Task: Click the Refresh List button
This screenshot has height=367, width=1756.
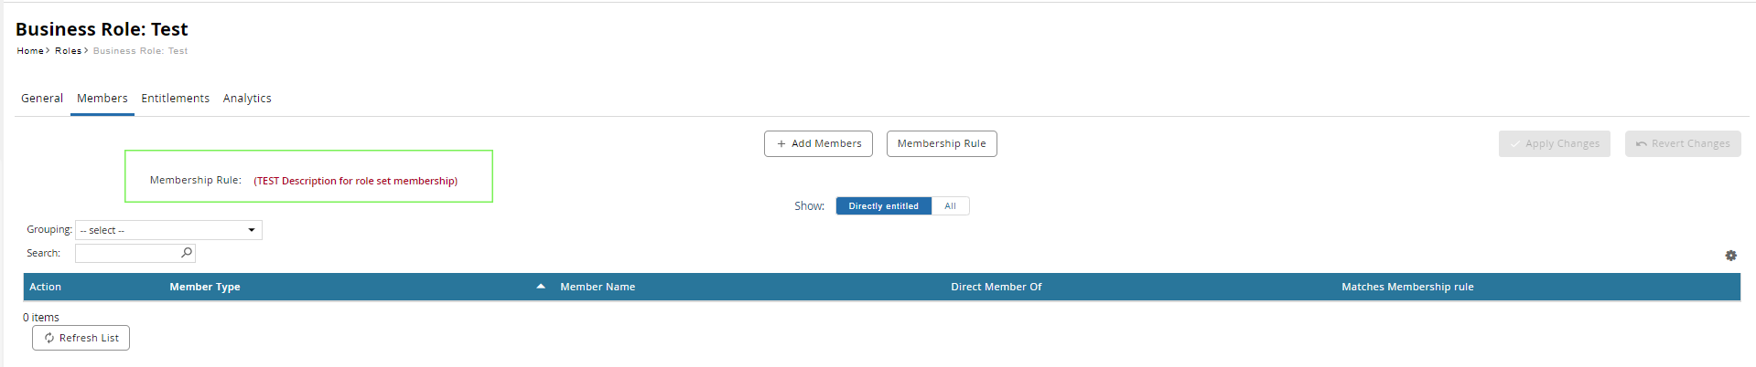Action: pos(81,338)
